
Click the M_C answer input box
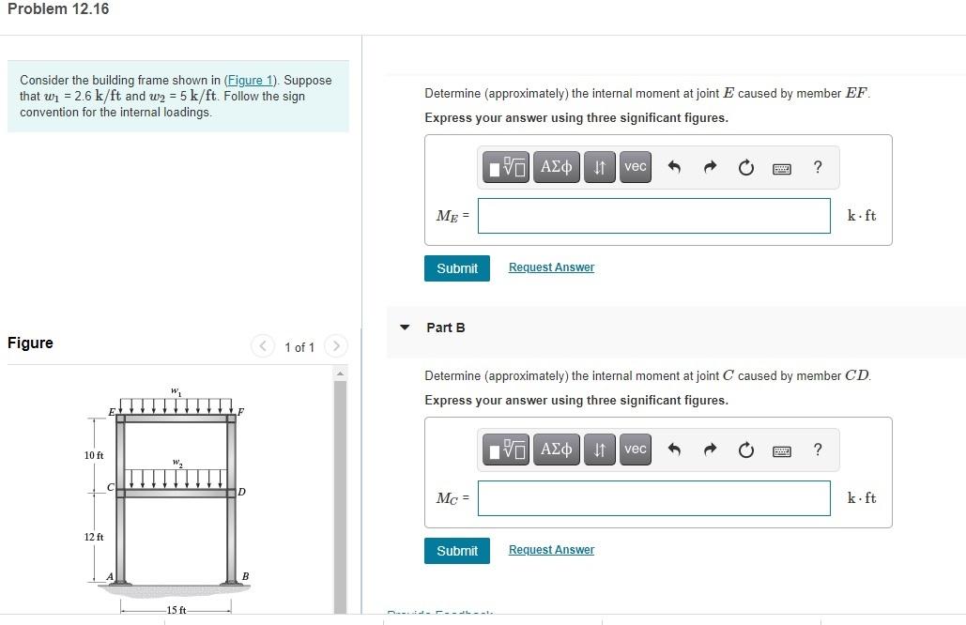(653, 497)
